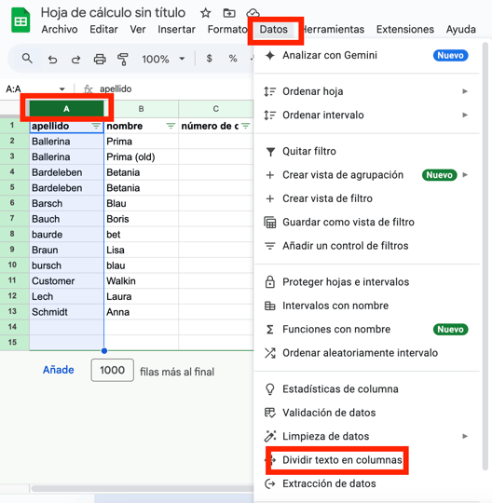Star this spreadsheet with the star icon
Viewport: 492px width, 503px height.
click(x=205, y=13)
